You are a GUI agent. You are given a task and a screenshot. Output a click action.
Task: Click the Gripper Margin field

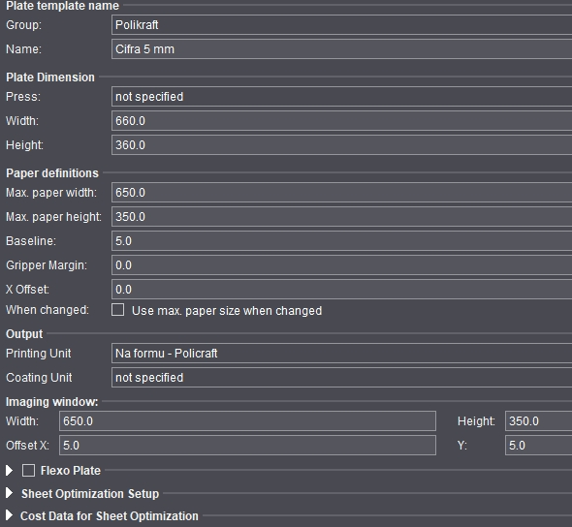click(342, 265)
